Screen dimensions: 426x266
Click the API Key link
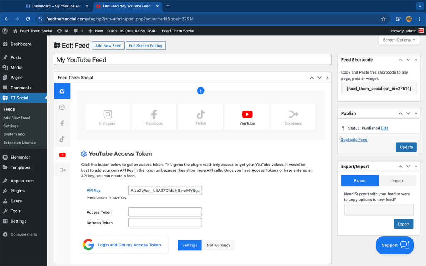[94, 190]
